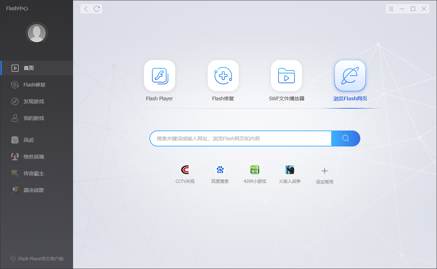Click the 浏览Flash网页 label text
The height and width of the screenshot is (269, 437).
click(x=350, y=99)
